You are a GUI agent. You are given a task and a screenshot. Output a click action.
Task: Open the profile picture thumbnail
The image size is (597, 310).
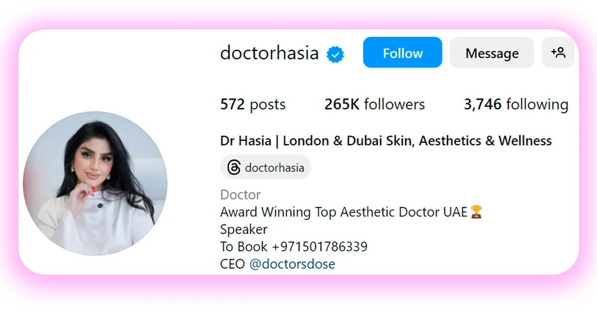[95, 184]
